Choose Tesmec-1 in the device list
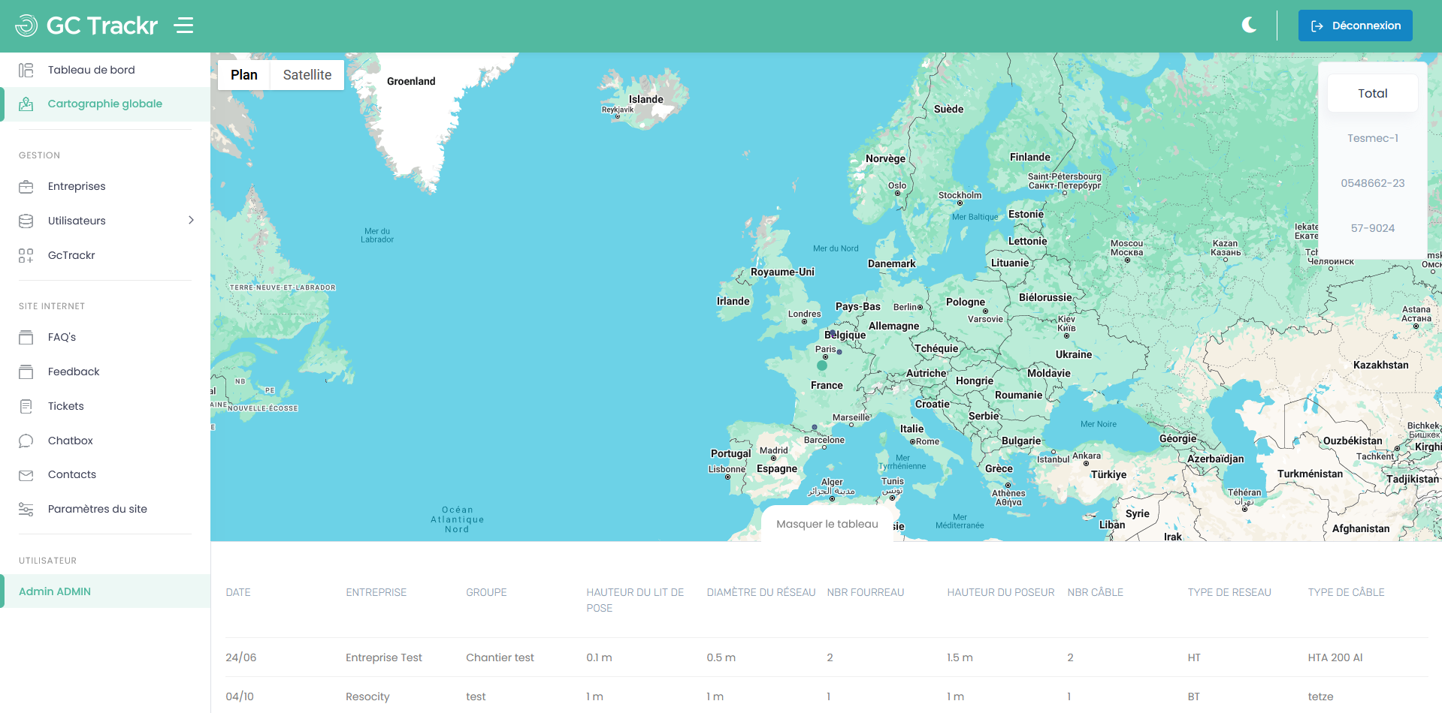 (1372, 138)
